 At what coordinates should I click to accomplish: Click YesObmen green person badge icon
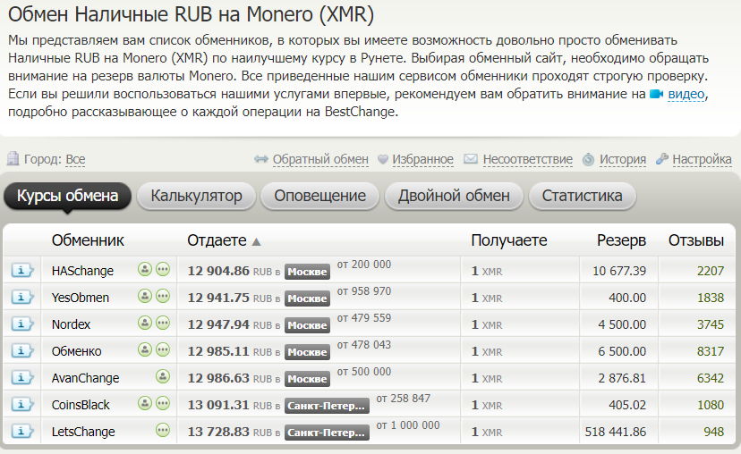click(145, 297)
